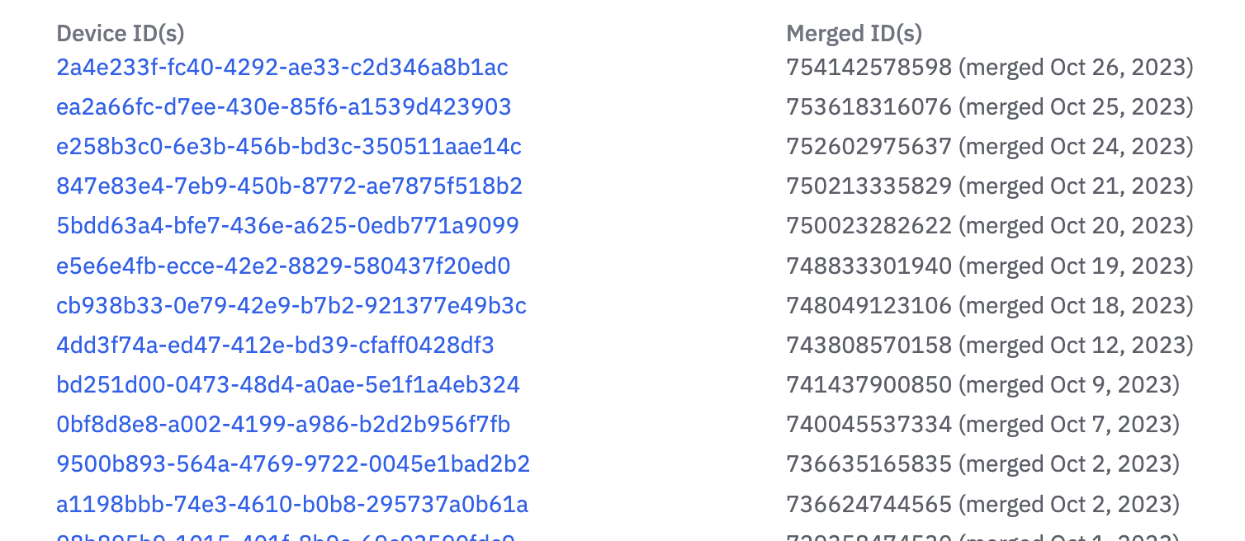Open device ID e258b3c0-6e3b-456b-bd3c-350511aae14c
The height and width of the screenshot is (541, 1245).
(289, 147)
